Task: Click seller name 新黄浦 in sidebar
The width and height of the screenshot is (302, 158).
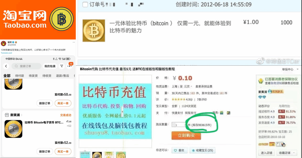Action: tap(263, 92)
